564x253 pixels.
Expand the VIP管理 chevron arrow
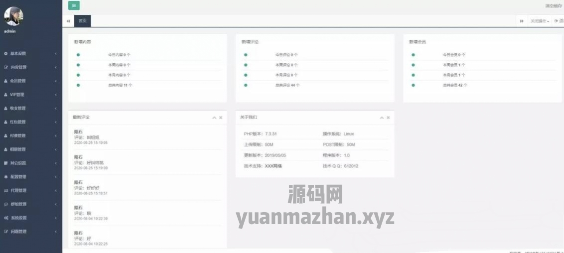(x=56, y=95)
